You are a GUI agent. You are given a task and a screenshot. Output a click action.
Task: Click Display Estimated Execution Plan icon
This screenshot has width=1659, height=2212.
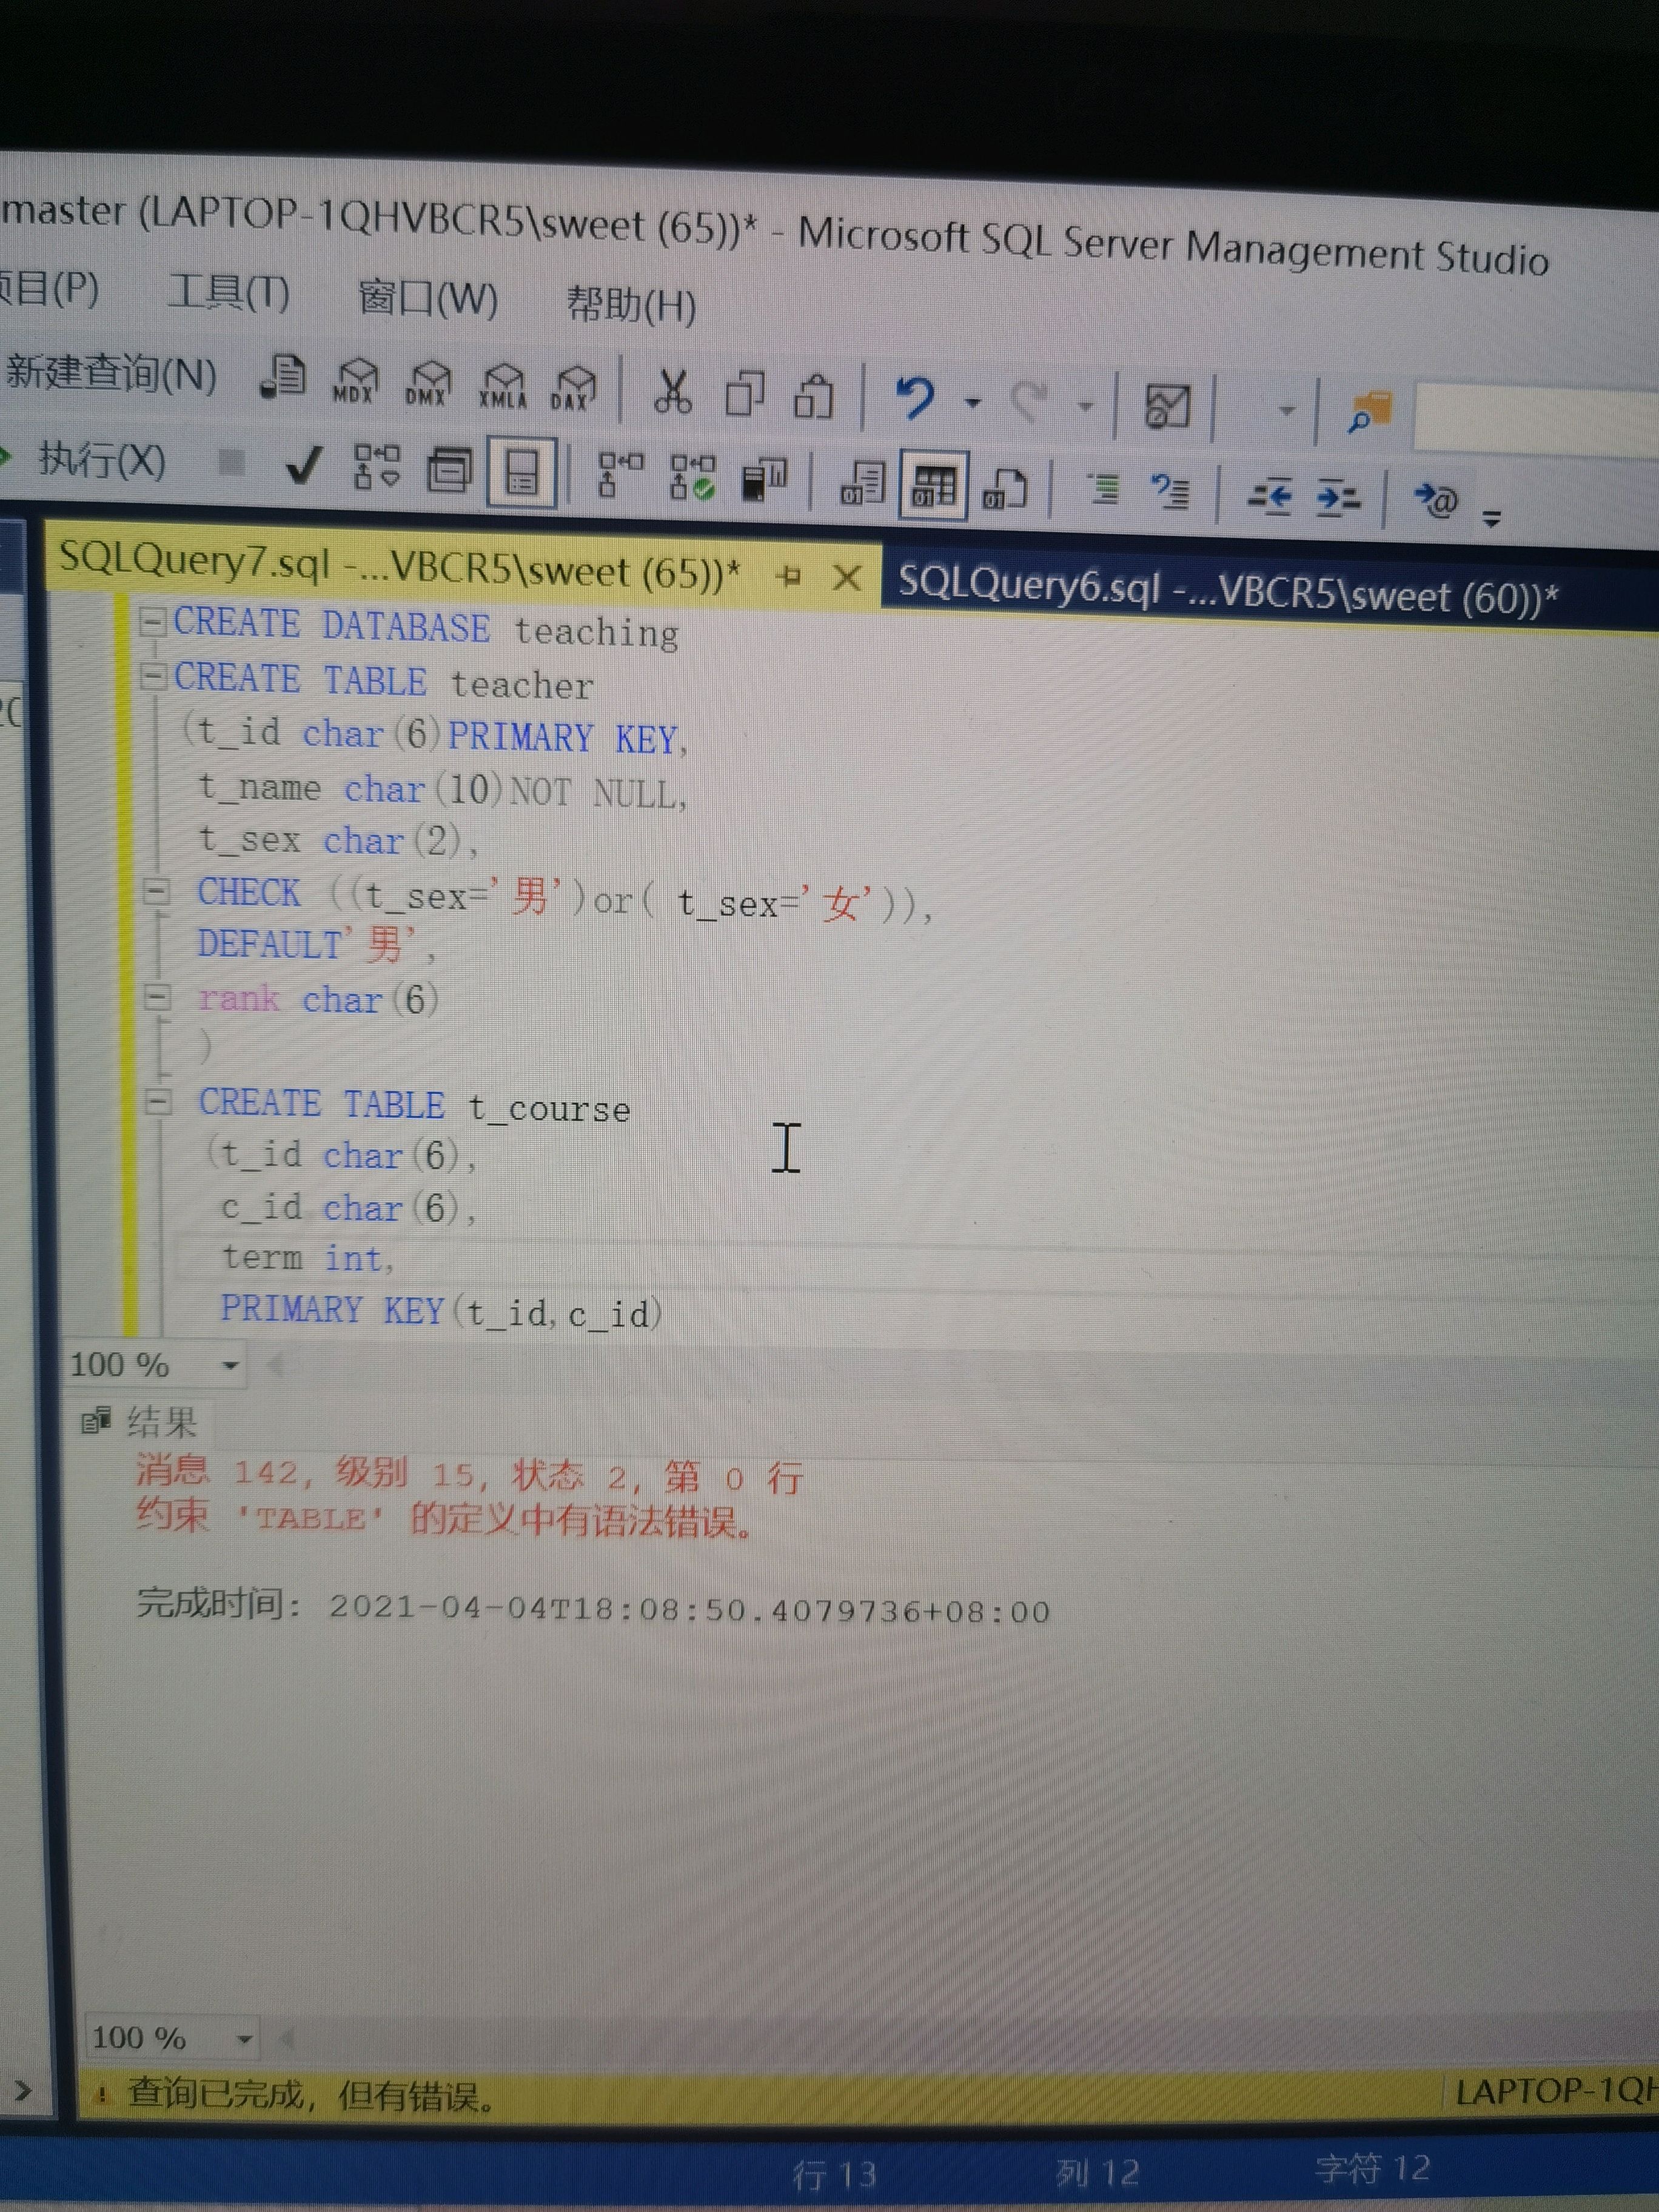pyautogui.click(x=377, y=467)
